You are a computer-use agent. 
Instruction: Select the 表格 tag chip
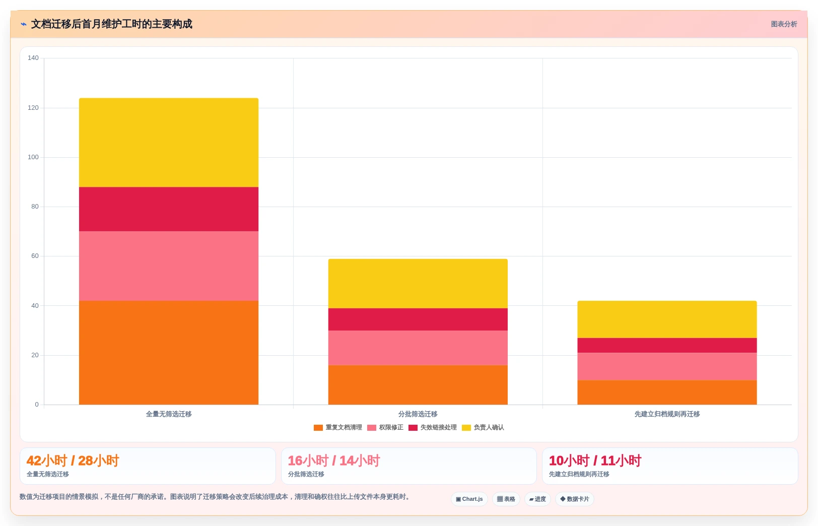click(x=506, y=499)
